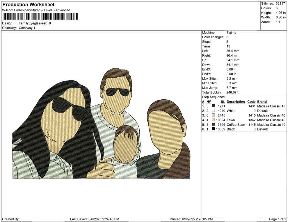Click the Min Stitch value '0.3 mm'
288x222 pixels.
pyautogui.click(x=232, y=83)
